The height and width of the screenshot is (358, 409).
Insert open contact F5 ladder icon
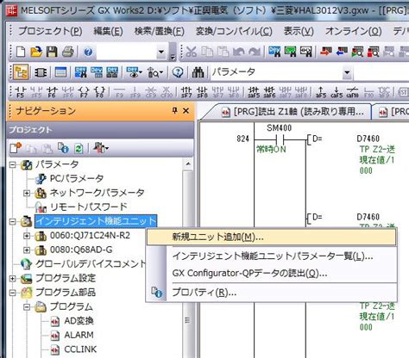pos(20,92)
